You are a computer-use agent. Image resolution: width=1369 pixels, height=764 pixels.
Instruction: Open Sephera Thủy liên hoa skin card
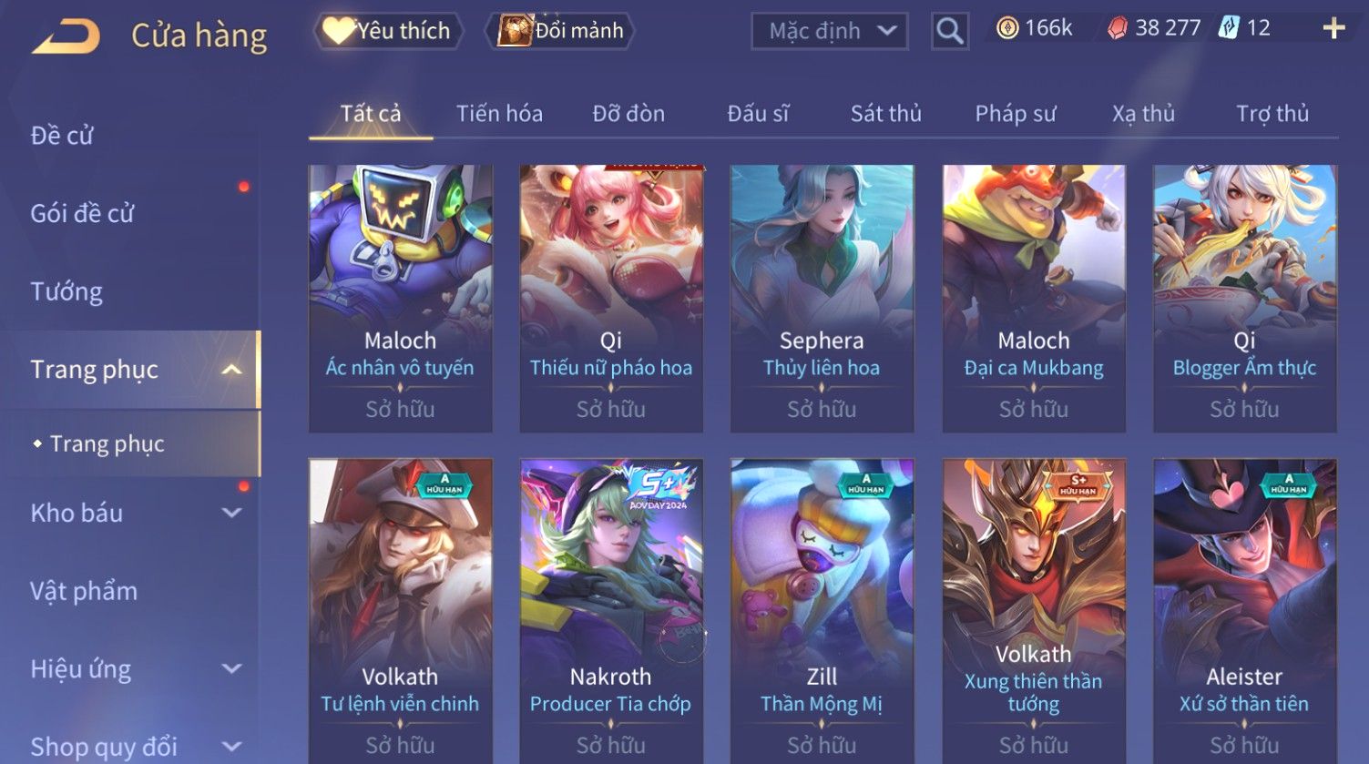(x=822, y=298)
